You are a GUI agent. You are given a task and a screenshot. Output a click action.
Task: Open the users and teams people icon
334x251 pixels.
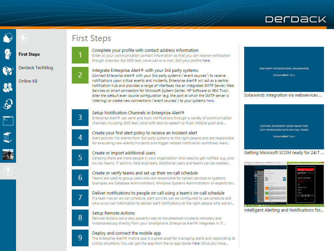[8, 87]
